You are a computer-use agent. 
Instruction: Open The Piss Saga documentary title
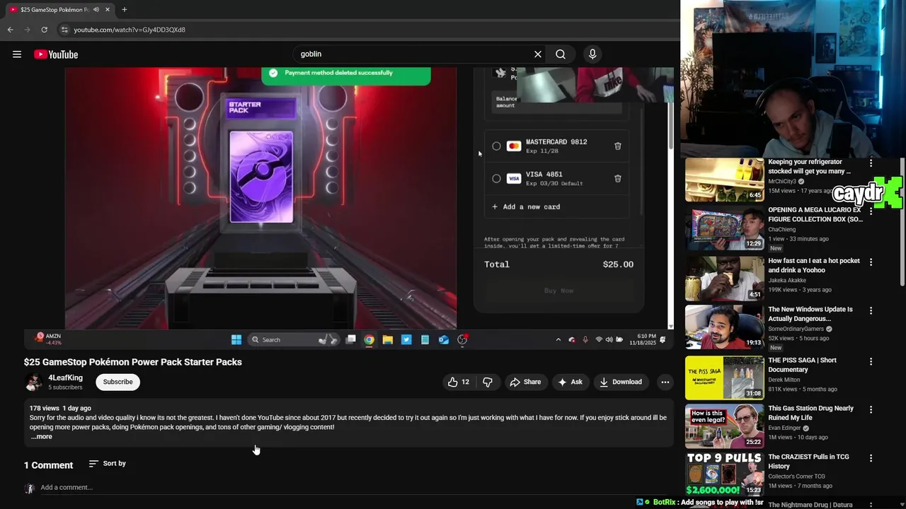click(802, 365)
